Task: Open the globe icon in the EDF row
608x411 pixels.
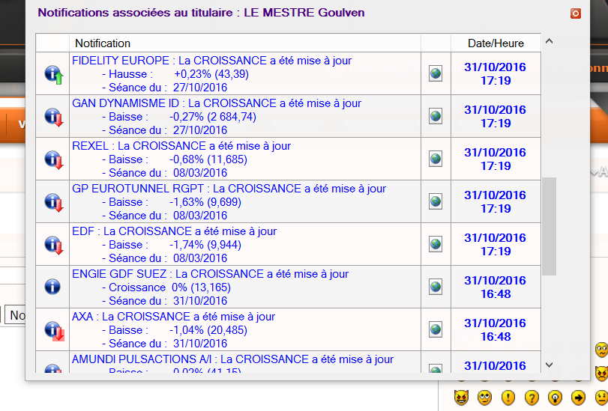Action: [436, 244]
